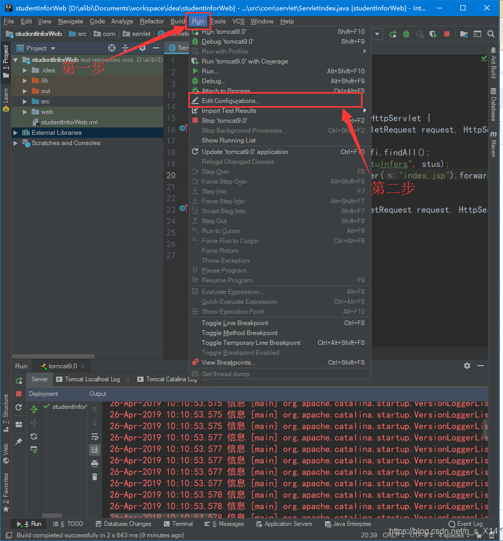
Task: Click locate/scroll from source target icon
Action: coord(112,48)
